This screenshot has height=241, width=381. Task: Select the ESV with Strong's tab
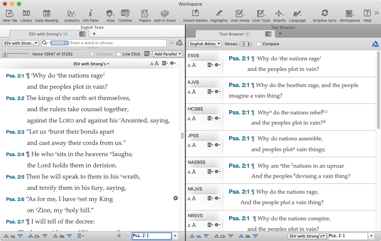pos(45,34)
